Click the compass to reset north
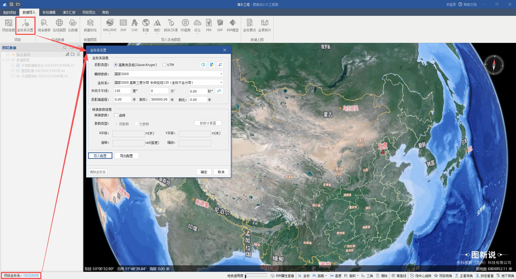This screenshot has height=279, width=516. click(x=494, y=65)
